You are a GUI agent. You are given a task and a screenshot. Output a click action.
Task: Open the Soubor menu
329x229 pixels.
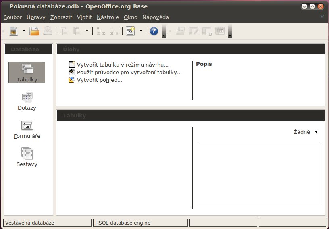(x=13, y=17)
